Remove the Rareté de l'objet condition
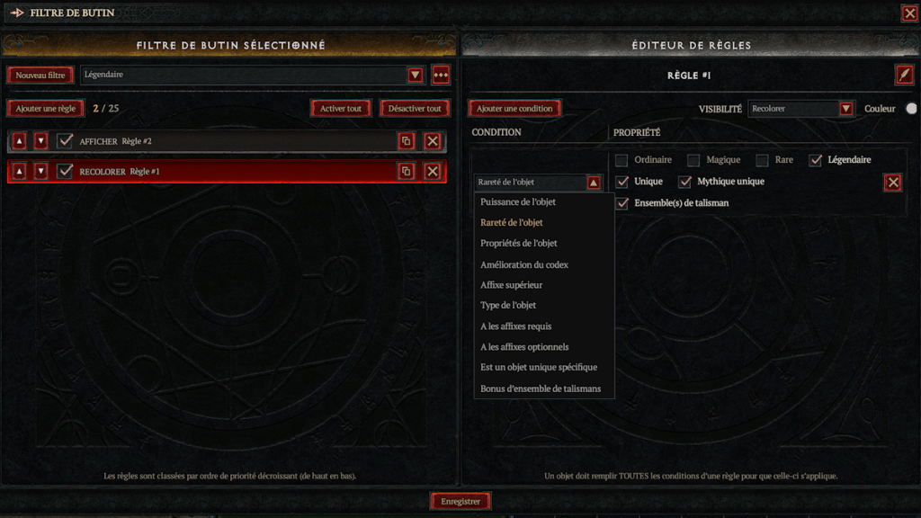Viewport: 921px width, 518px height. [x=893, y=182]
